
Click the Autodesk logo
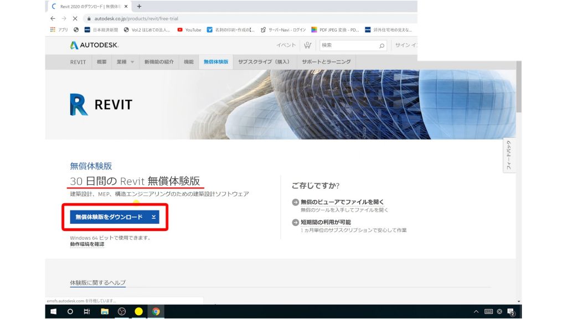tap(94, 45)
